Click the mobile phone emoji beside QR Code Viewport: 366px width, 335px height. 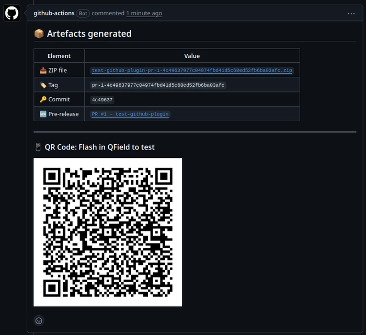(x=38, y=147)
